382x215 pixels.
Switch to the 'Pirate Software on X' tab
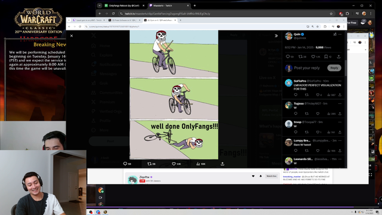pos(124,20)
